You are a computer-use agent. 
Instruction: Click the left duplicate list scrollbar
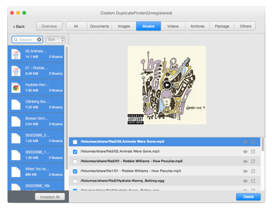pos(67,108)
